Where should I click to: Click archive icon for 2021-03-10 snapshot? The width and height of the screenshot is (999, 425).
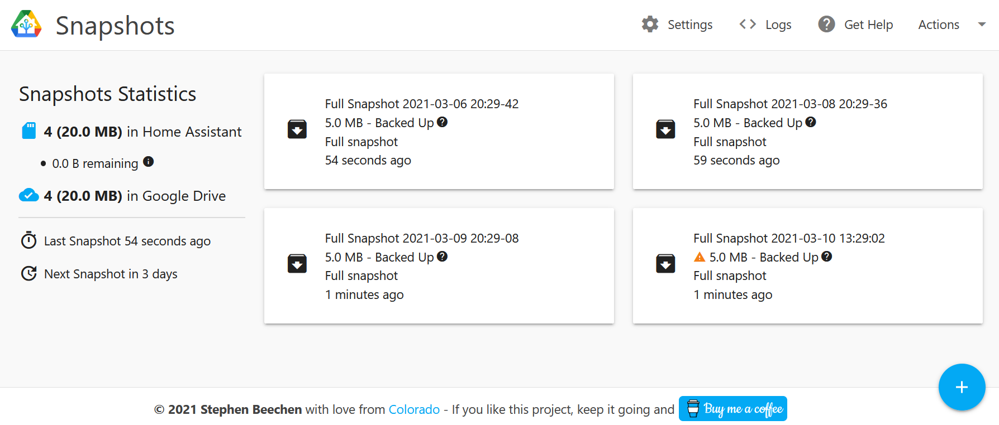(665, 263)
